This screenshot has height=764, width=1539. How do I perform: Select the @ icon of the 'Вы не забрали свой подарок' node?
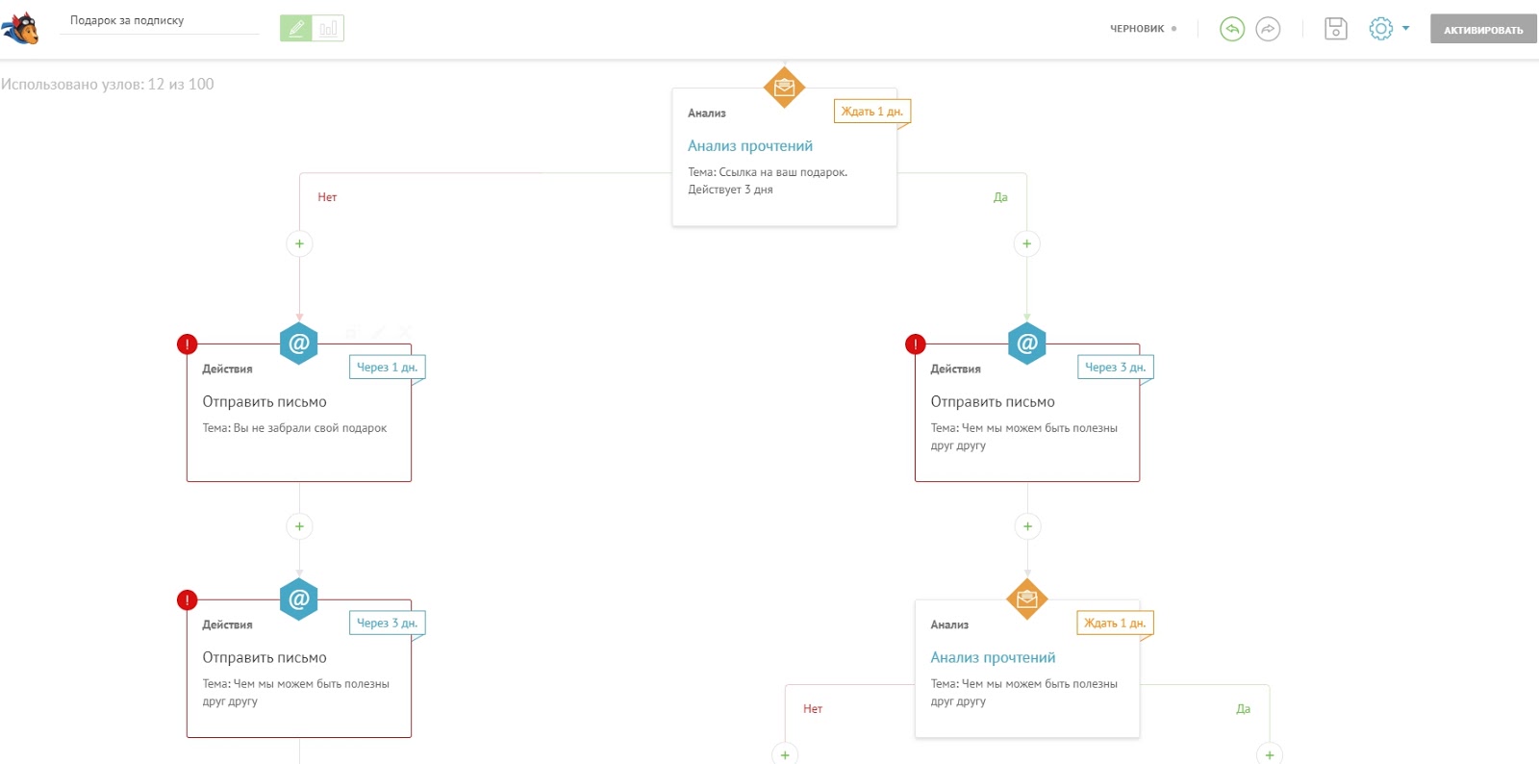[299, 343]
